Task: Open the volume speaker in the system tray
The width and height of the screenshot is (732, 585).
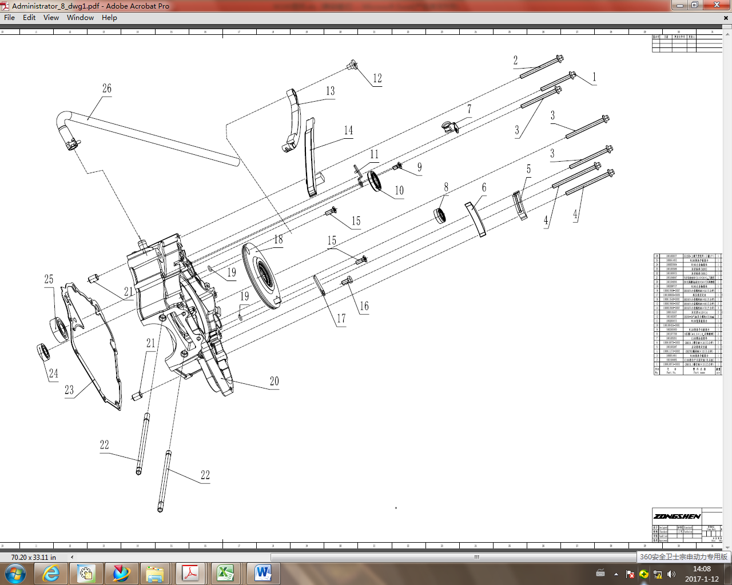Action: click(671, 574)
